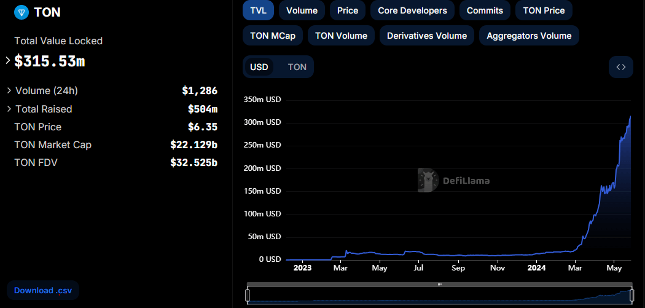This screenshot has height=308, width=645.
Task: Expand the Total Raised row
Action: click(9, 109)
